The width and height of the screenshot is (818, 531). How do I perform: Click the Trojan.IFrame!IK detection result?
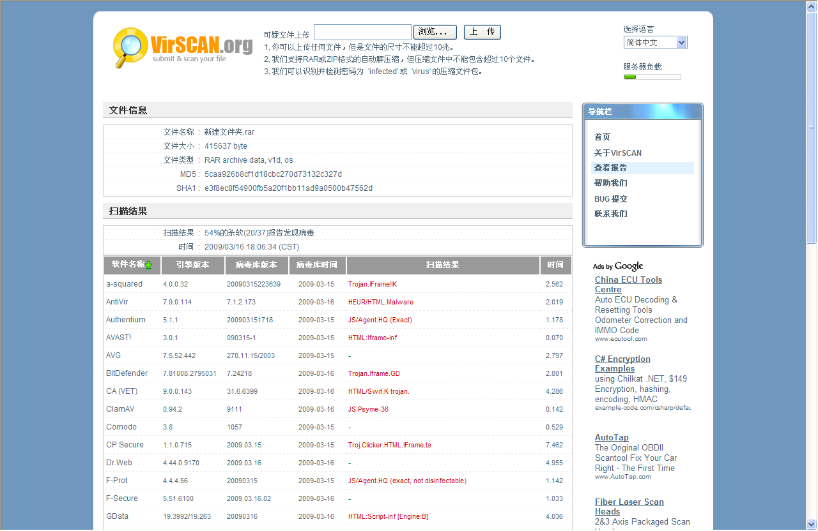click(x=373, y=284)
